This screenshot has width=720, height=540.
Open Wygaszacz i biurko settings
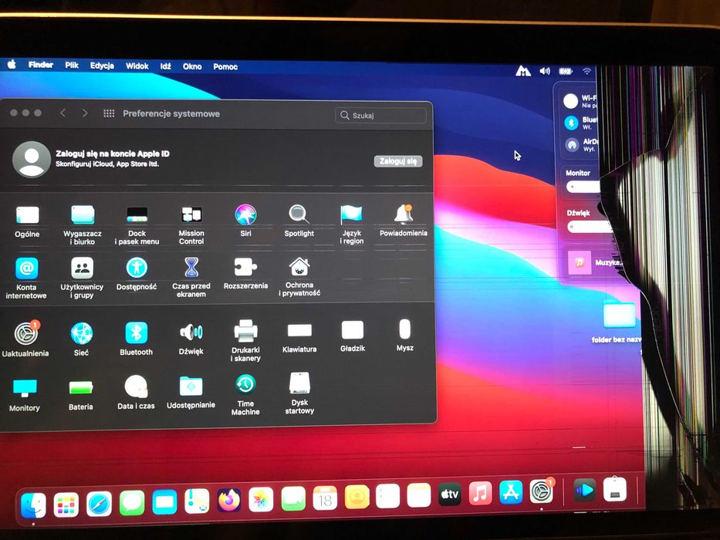pos(83,215)
